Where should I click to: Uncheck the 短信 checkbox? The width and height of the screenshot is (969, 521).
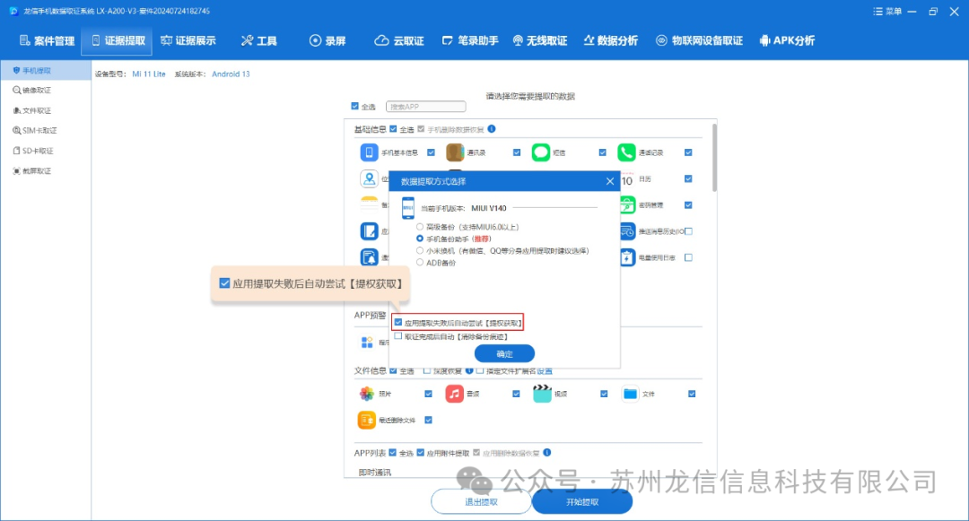point(603,152)
